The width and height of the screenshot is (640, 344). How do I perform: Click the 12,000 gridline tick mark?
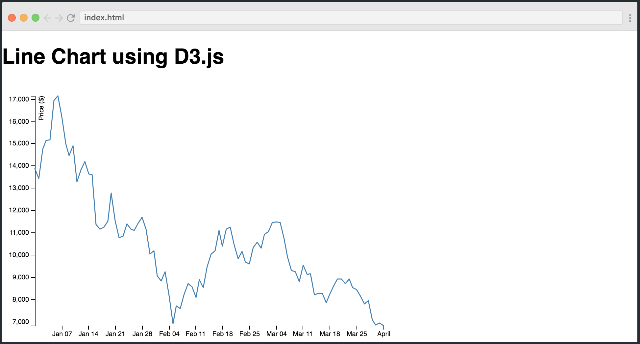coord(33,210)
